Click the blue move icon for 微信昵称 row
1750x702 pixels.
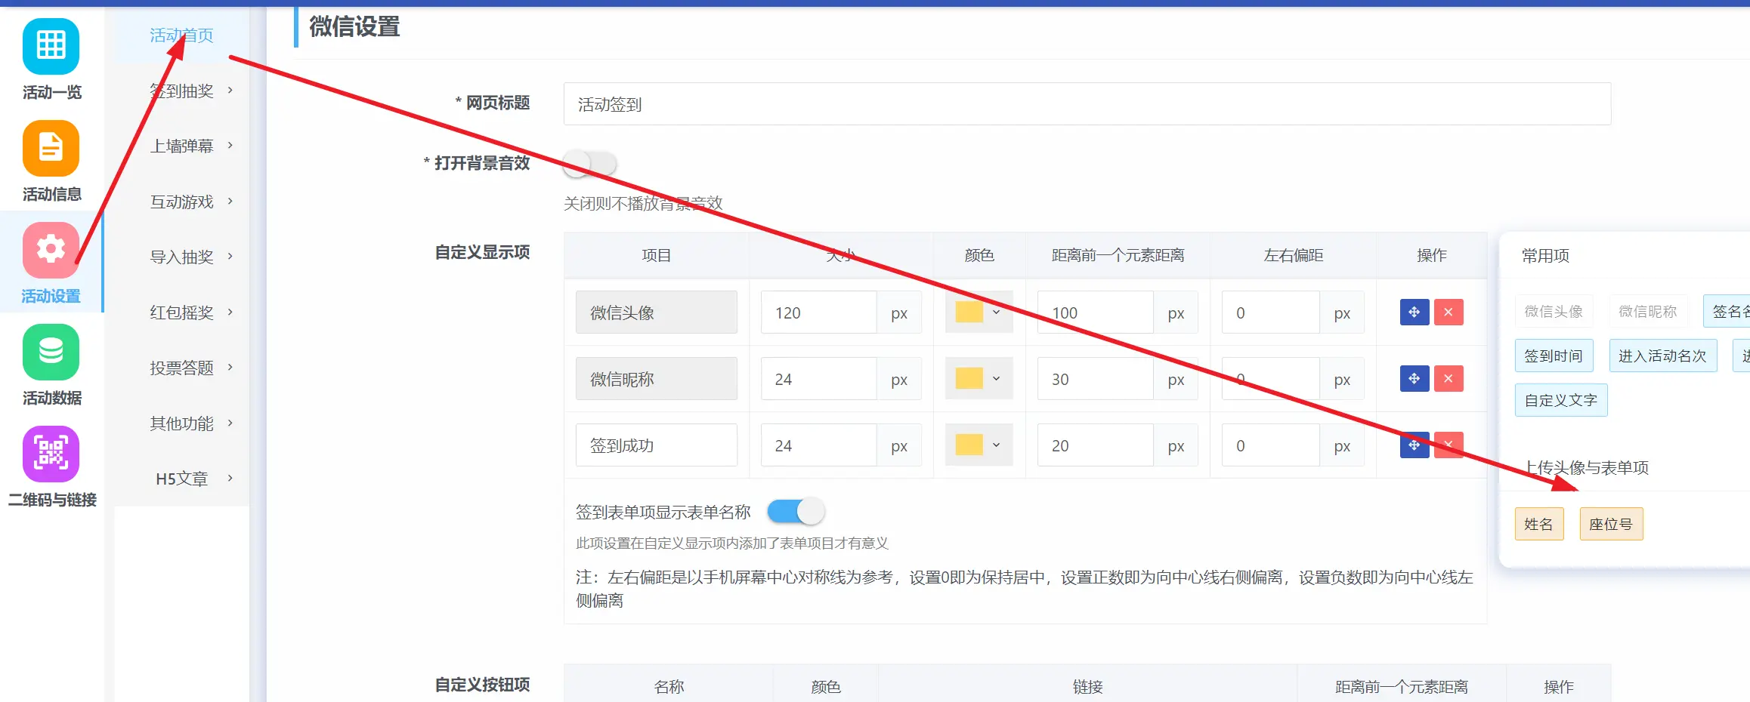point(1414,379)
